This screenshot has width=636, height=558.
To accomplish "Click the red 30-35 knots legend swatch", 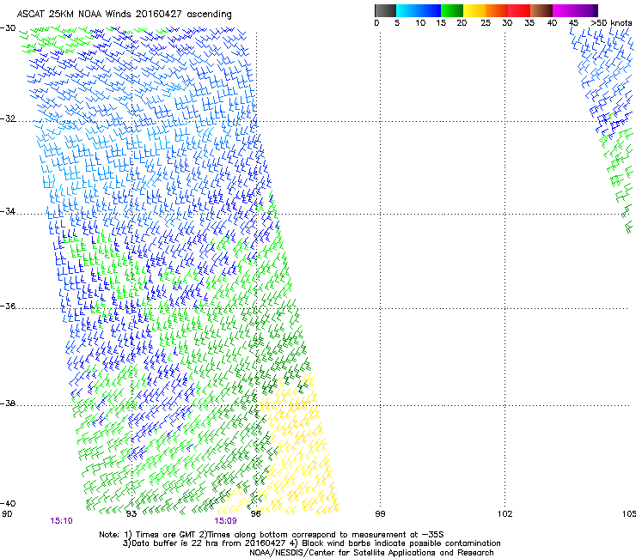I will click(x=519, y=10).
